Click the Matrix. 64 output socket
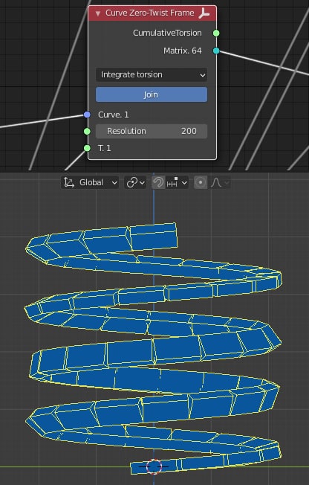This screenshot has width=309, height=485. tap(216, 51)
